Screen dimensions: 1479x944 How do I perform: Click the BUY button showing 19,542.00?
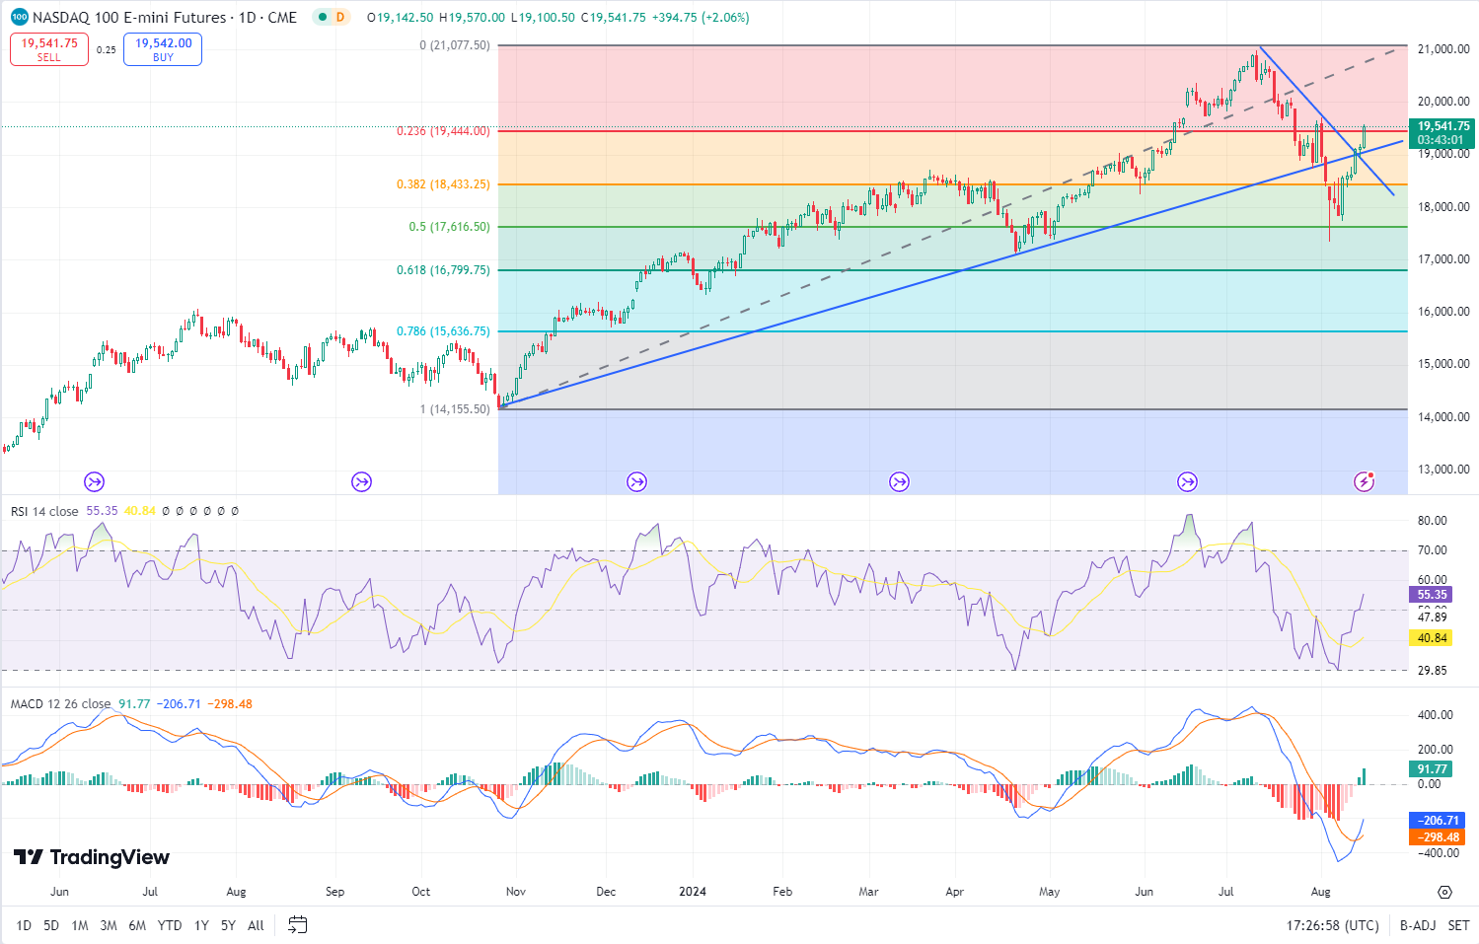tap(162, 47)
